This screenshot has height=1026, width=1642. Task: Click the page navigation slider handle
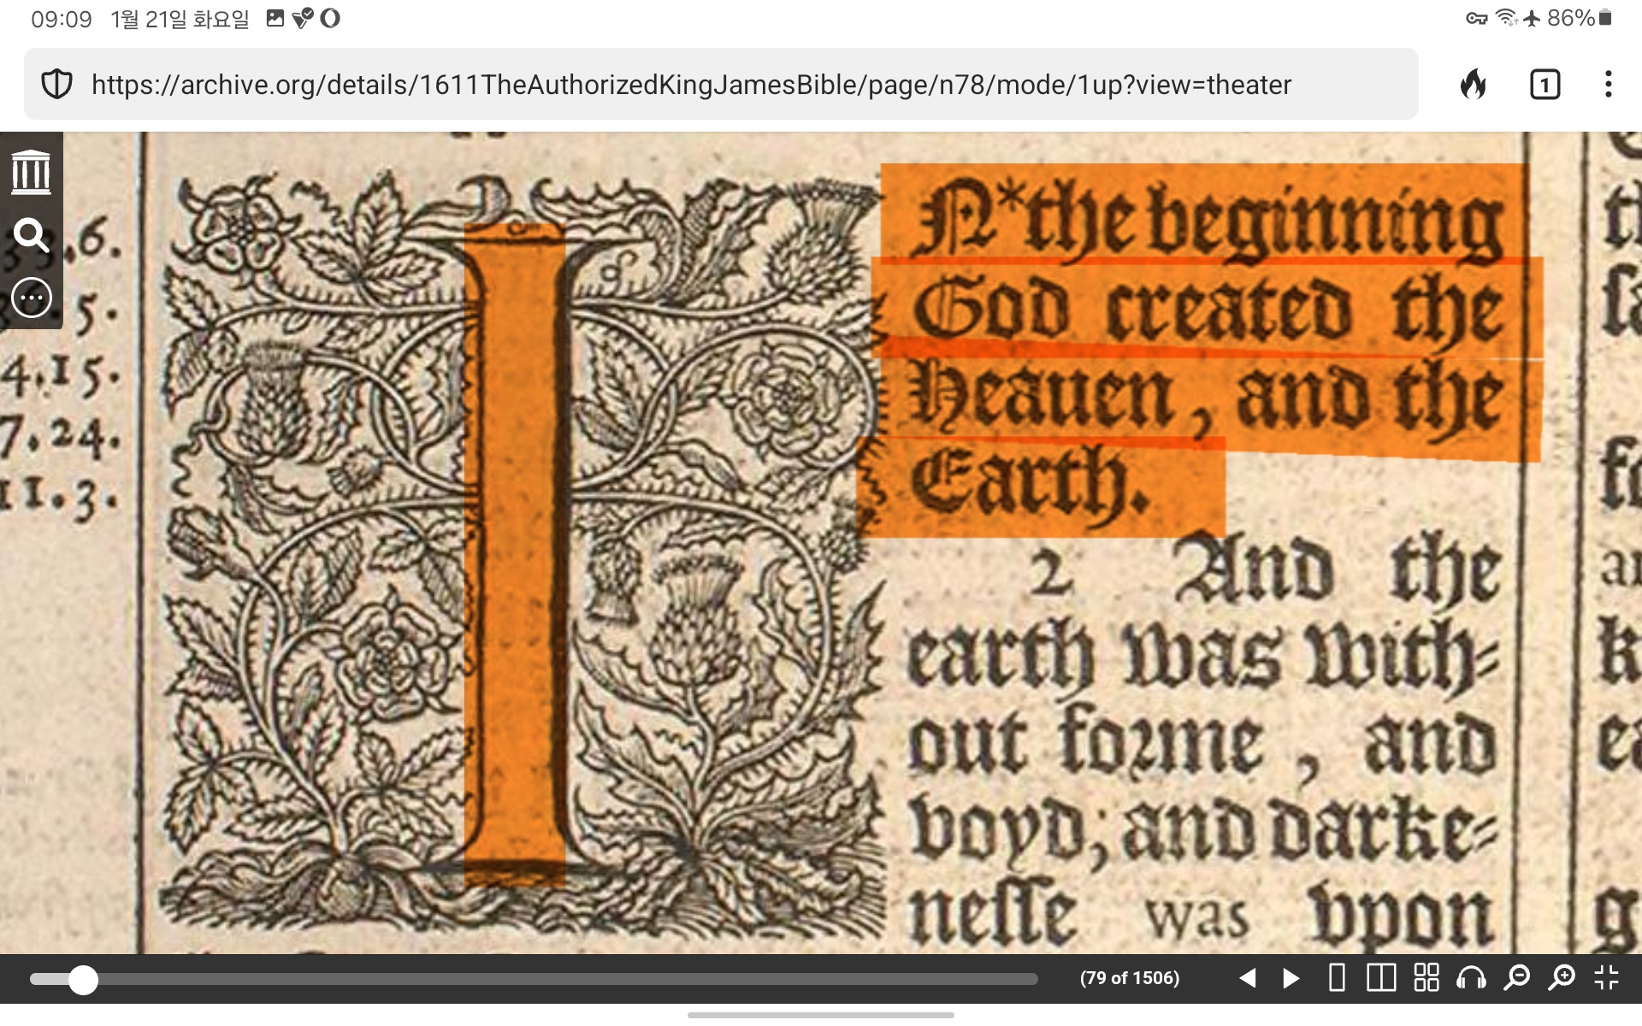click(x=83, y=979)
